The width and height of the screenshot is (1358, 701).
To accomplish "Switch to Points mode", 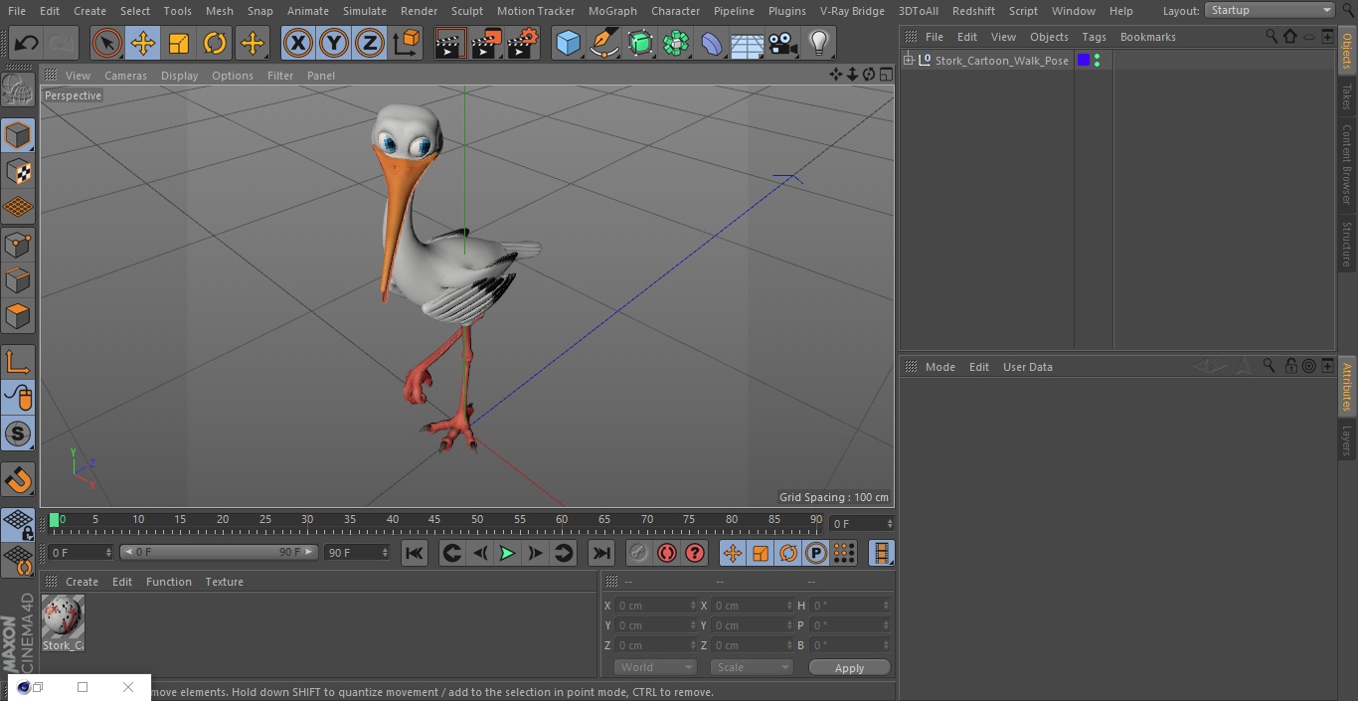I will pyautogui.click(x=18, y=245).
